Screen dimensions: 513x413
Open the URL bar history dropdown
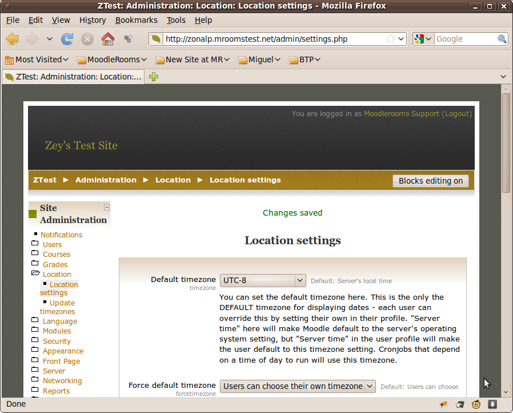(401, 39)
